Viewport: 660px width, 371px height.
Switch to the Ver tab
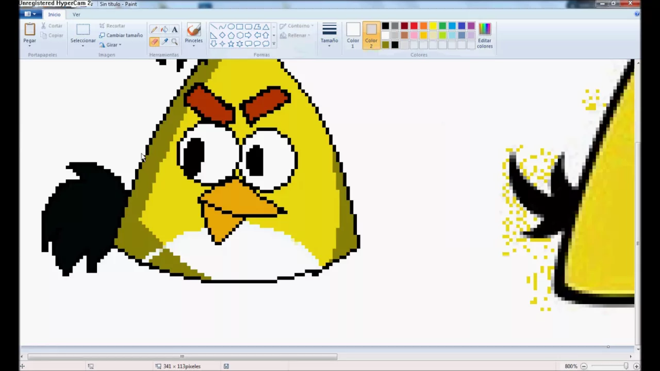[x=76, y=14]
